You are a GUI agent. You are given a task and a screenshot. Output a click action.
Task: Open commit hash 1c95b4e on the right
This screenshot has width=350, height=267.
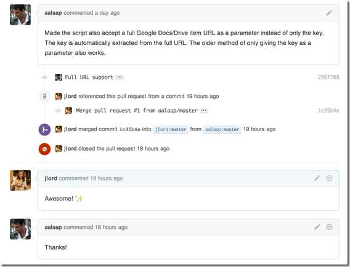(x=328, y=110)
